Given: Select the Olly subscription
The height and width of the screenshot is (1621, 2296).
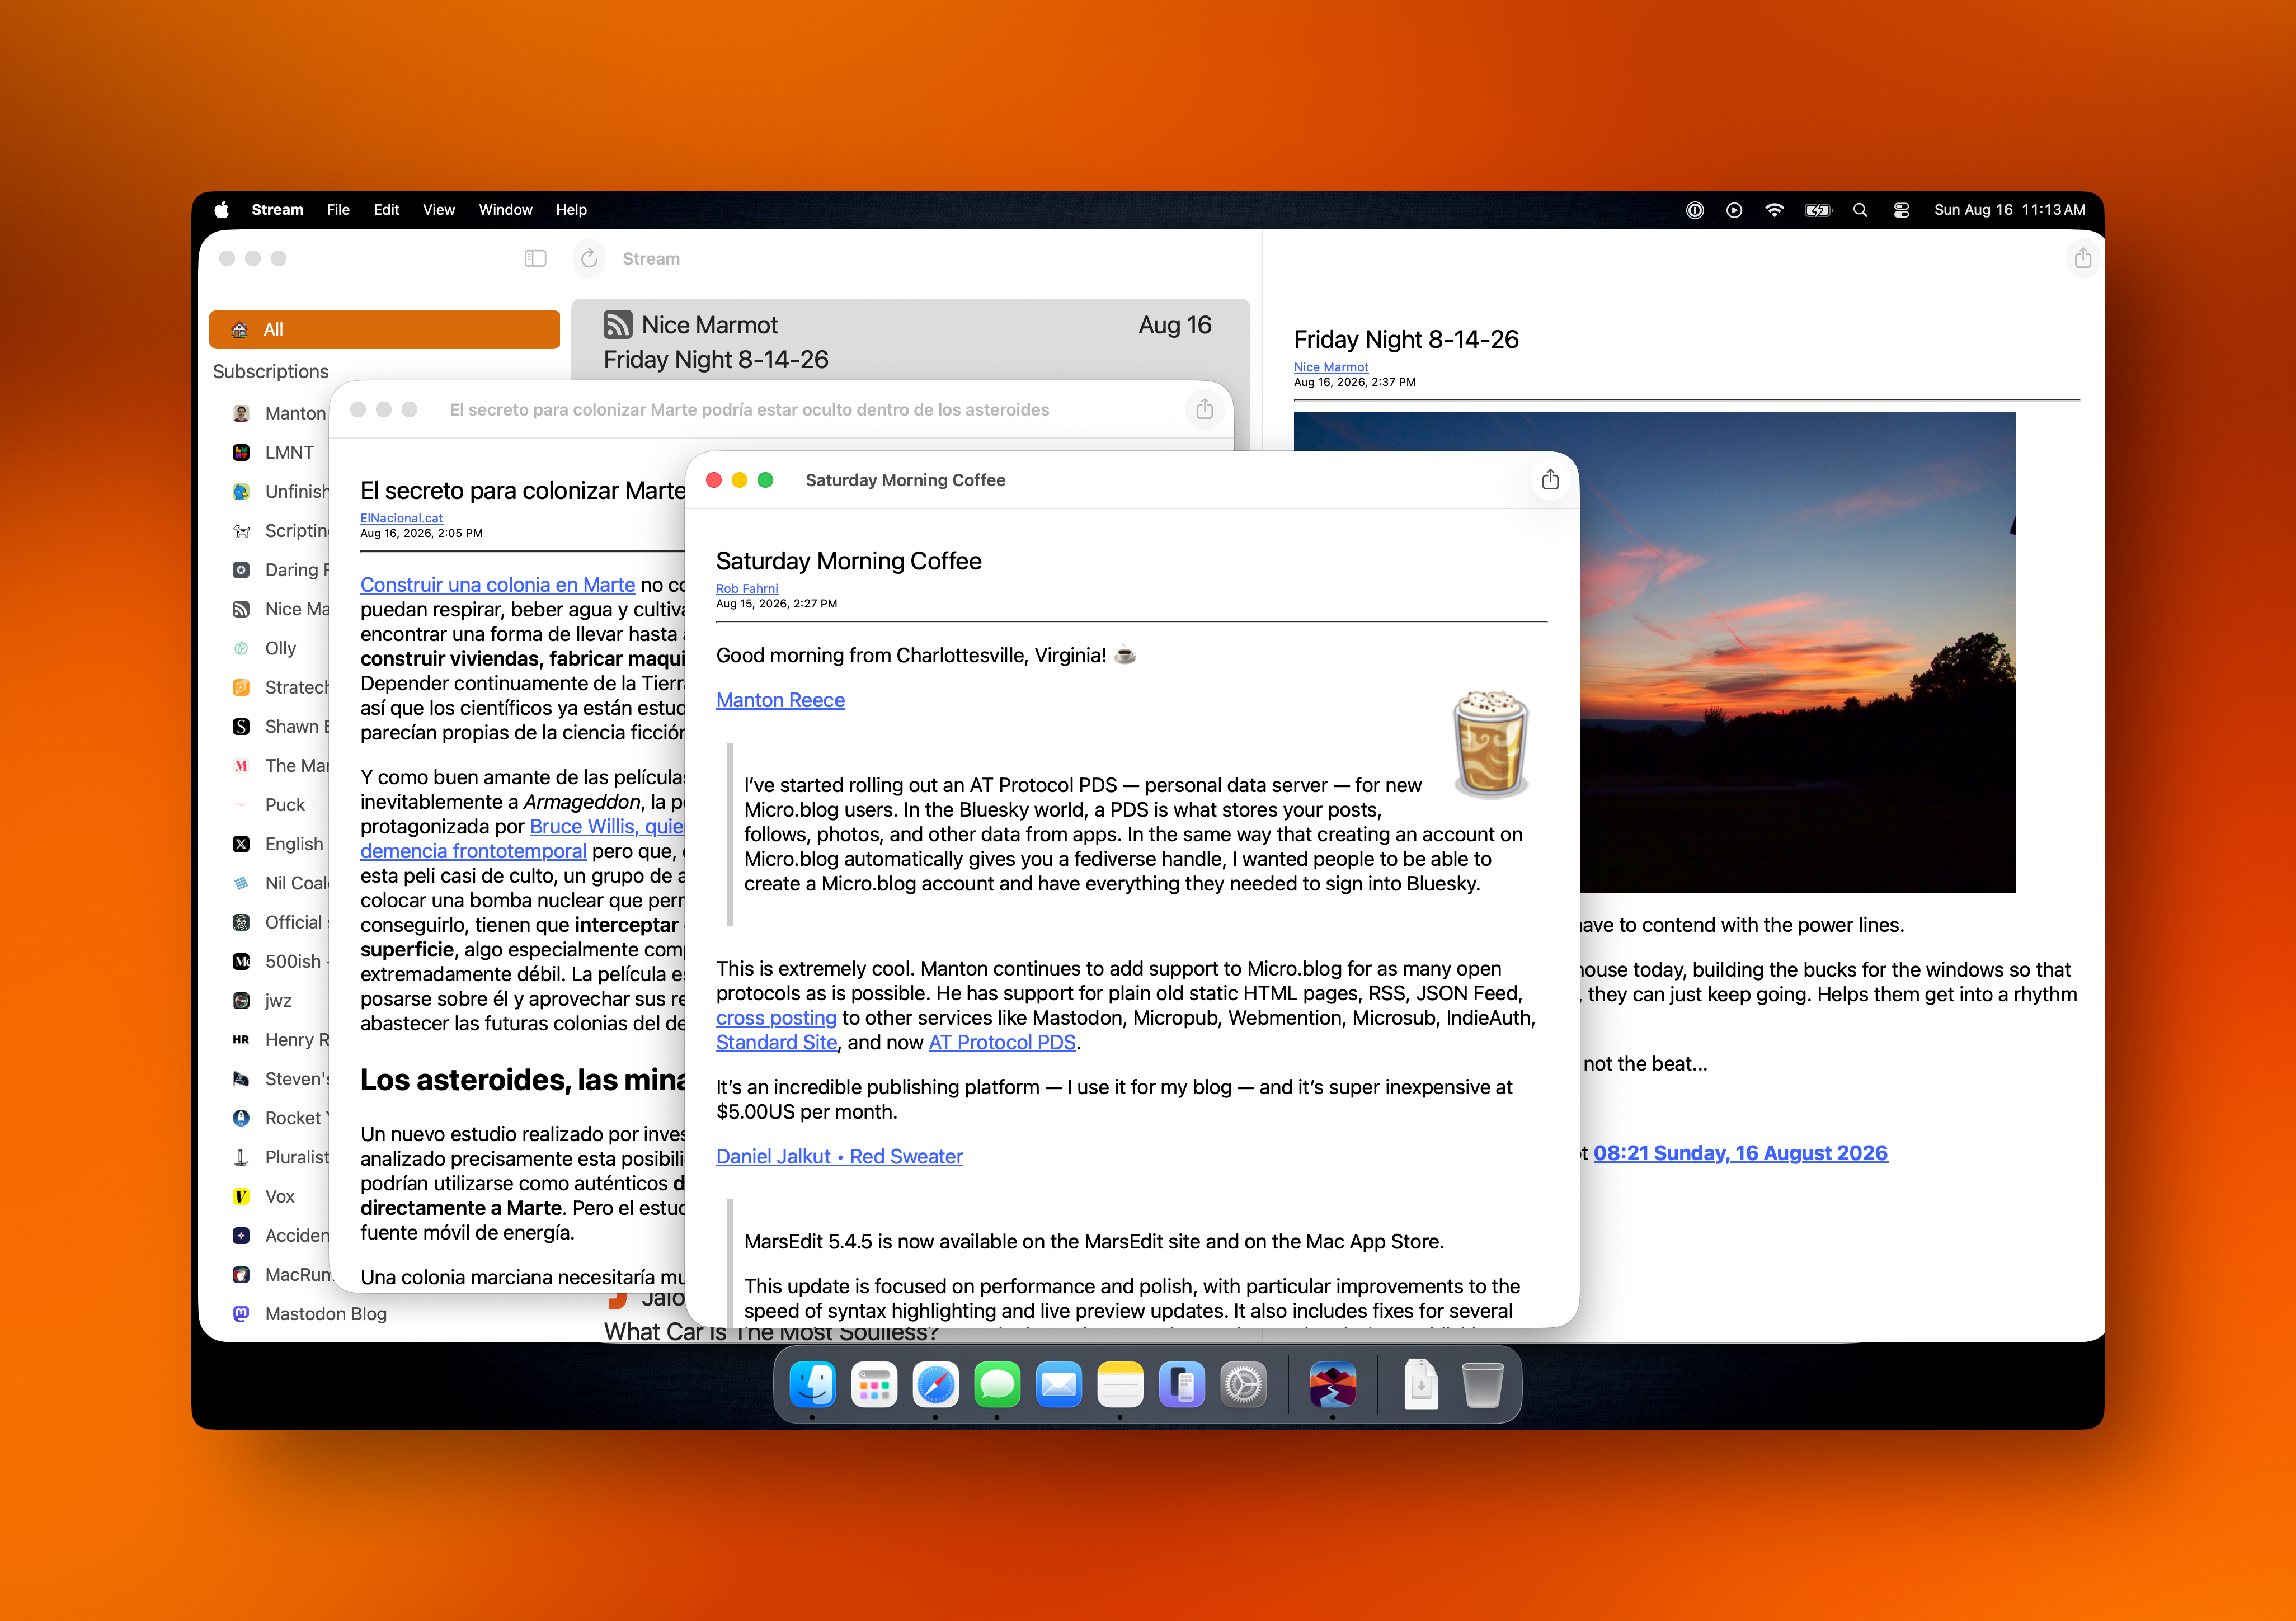Looking at the screenshot, I should [x=279, y=648].
